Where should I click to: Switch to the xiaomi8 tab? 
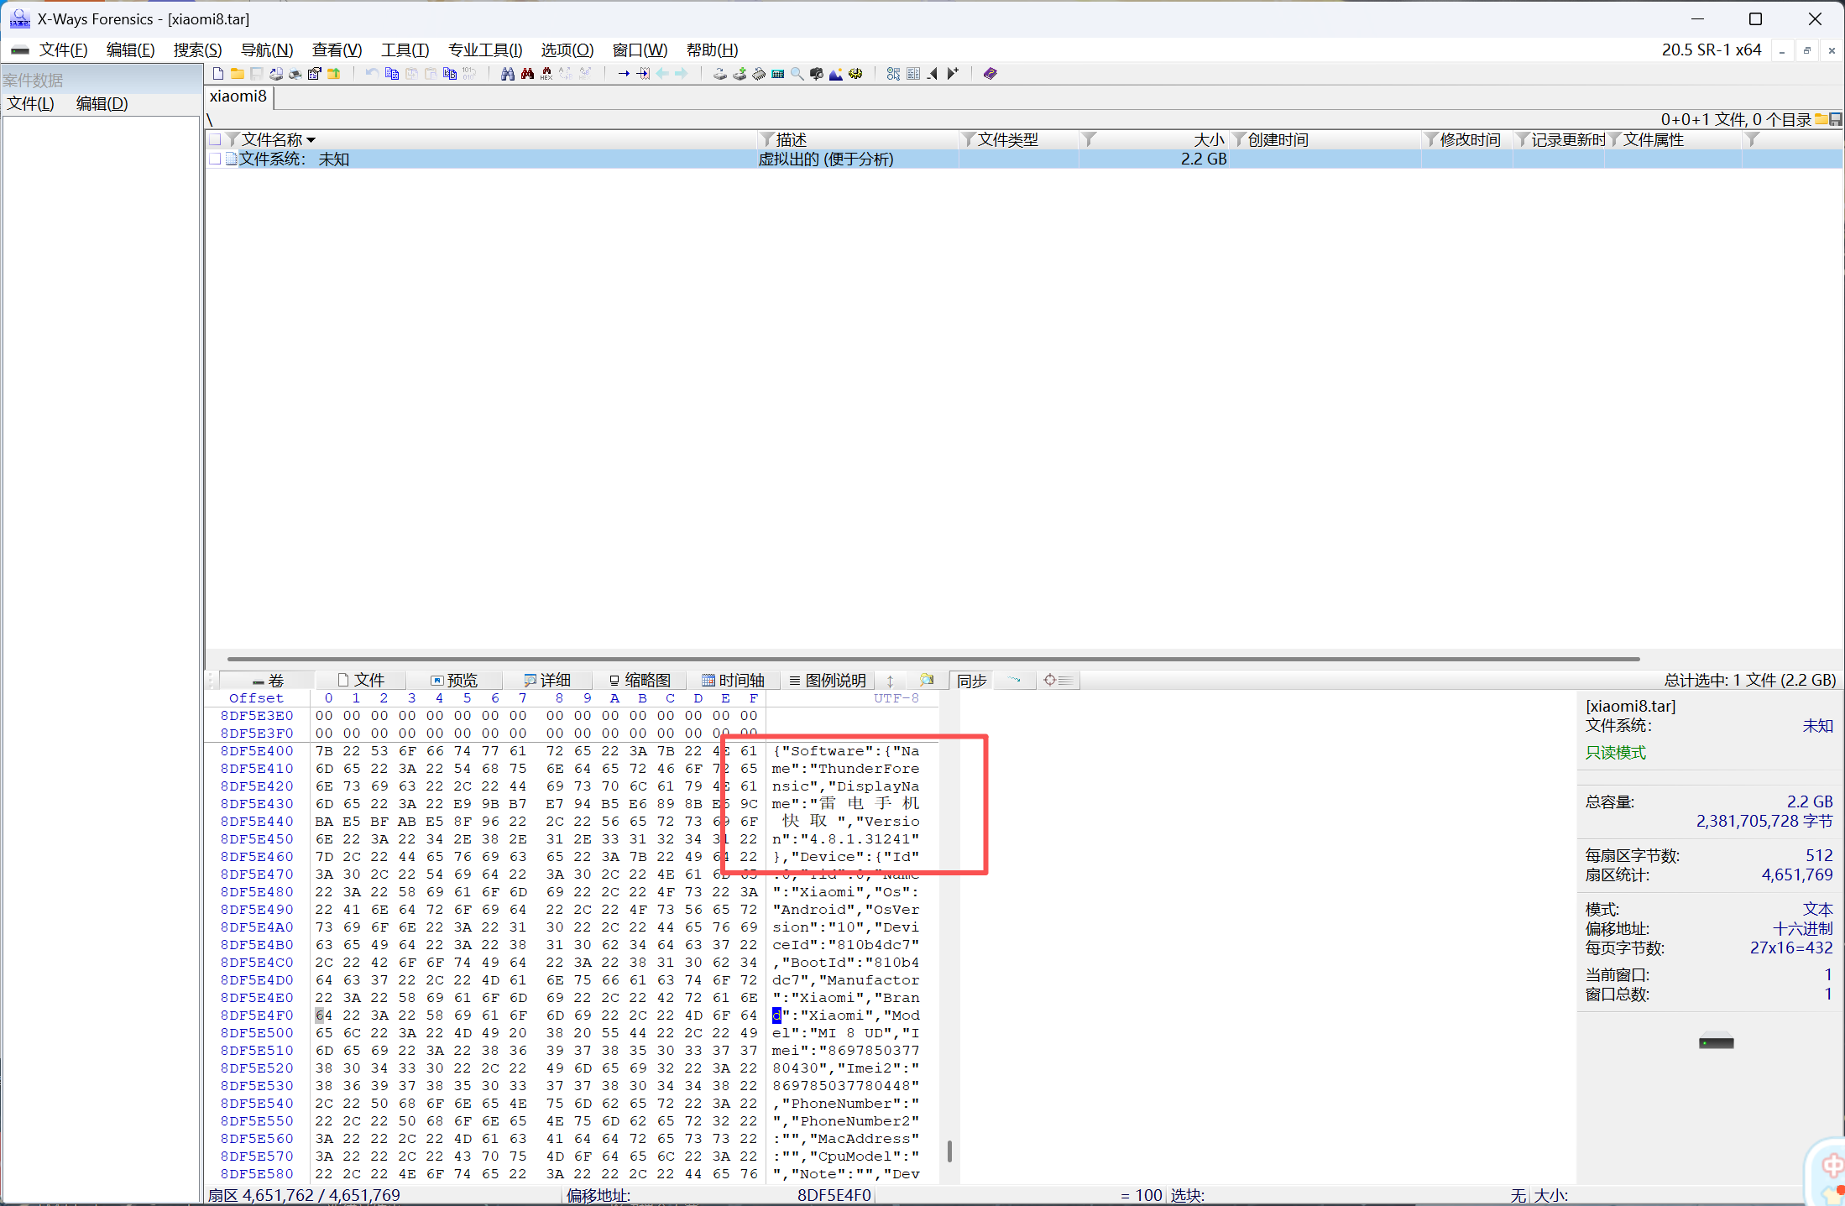[x=238, y=97]
